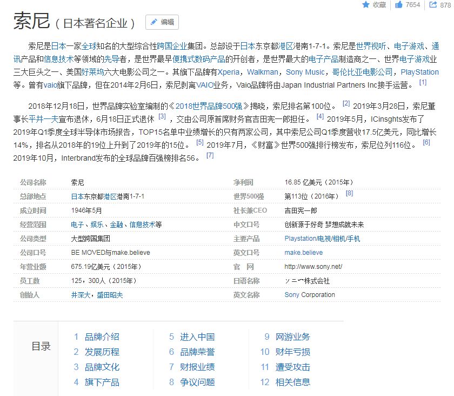Viewport: 454px width, 396px height.
Task: Go to section 1 品牌介绍
Action: coord(102,337)
